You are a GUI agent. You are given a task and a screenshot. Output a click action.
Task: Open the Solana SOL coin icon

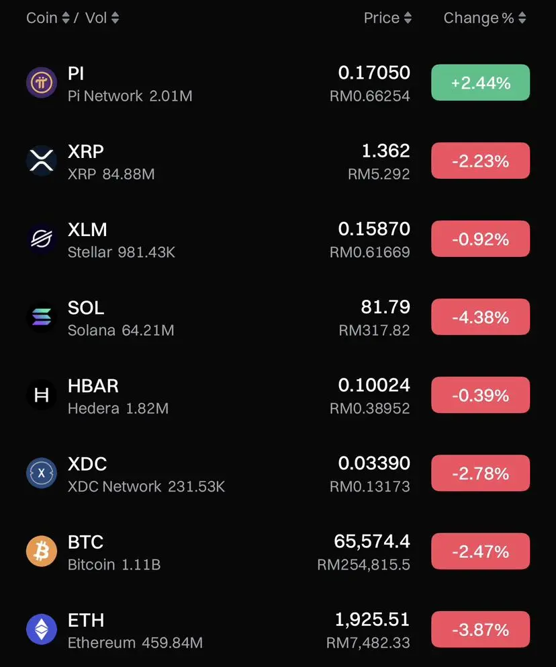pos(41,317)
